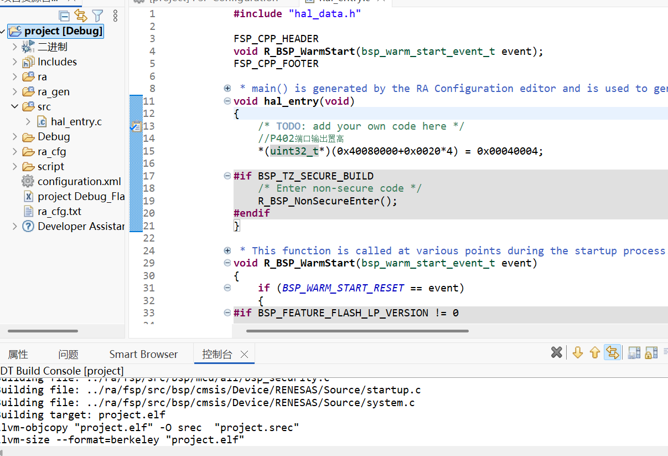Screen dimensions: 668x456
Task: Expand the folded main() comment on line 8
Action: [227, 89]
